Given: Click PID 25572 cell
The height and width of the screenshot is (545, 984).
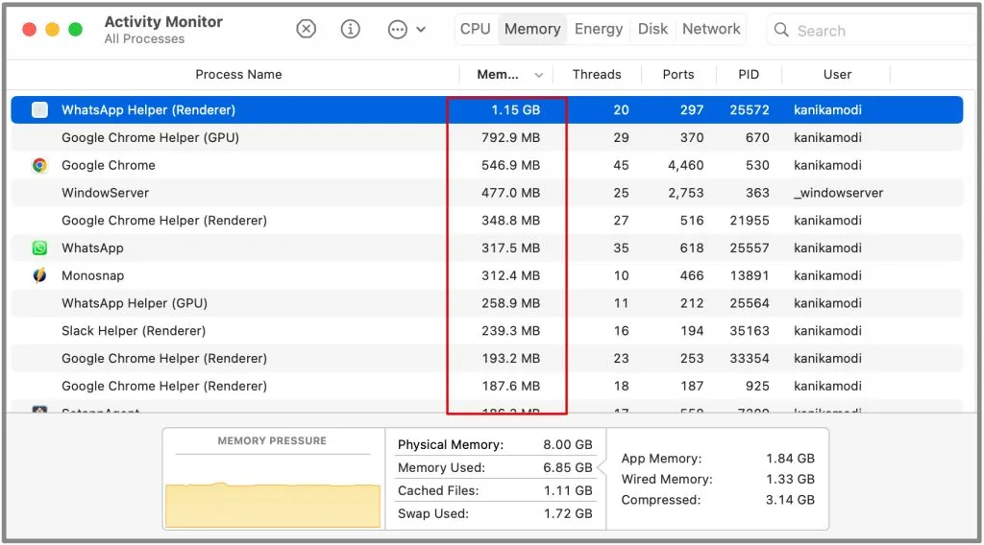Looking at the screenshot, I should tap(749, 109).
